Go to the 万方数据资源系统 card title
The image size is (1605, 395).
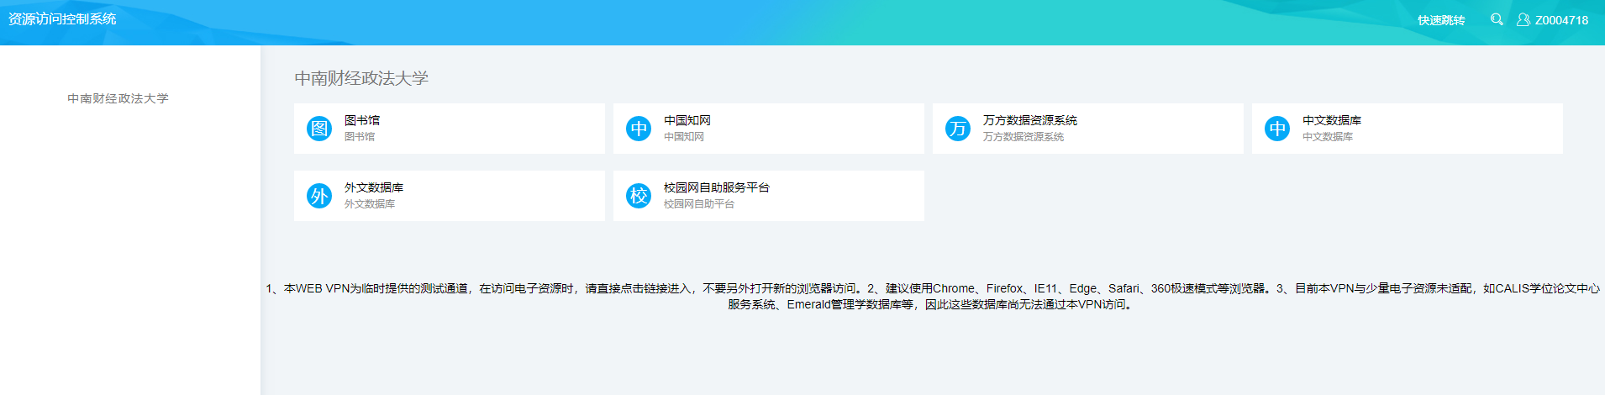[x=1029, y=120]
